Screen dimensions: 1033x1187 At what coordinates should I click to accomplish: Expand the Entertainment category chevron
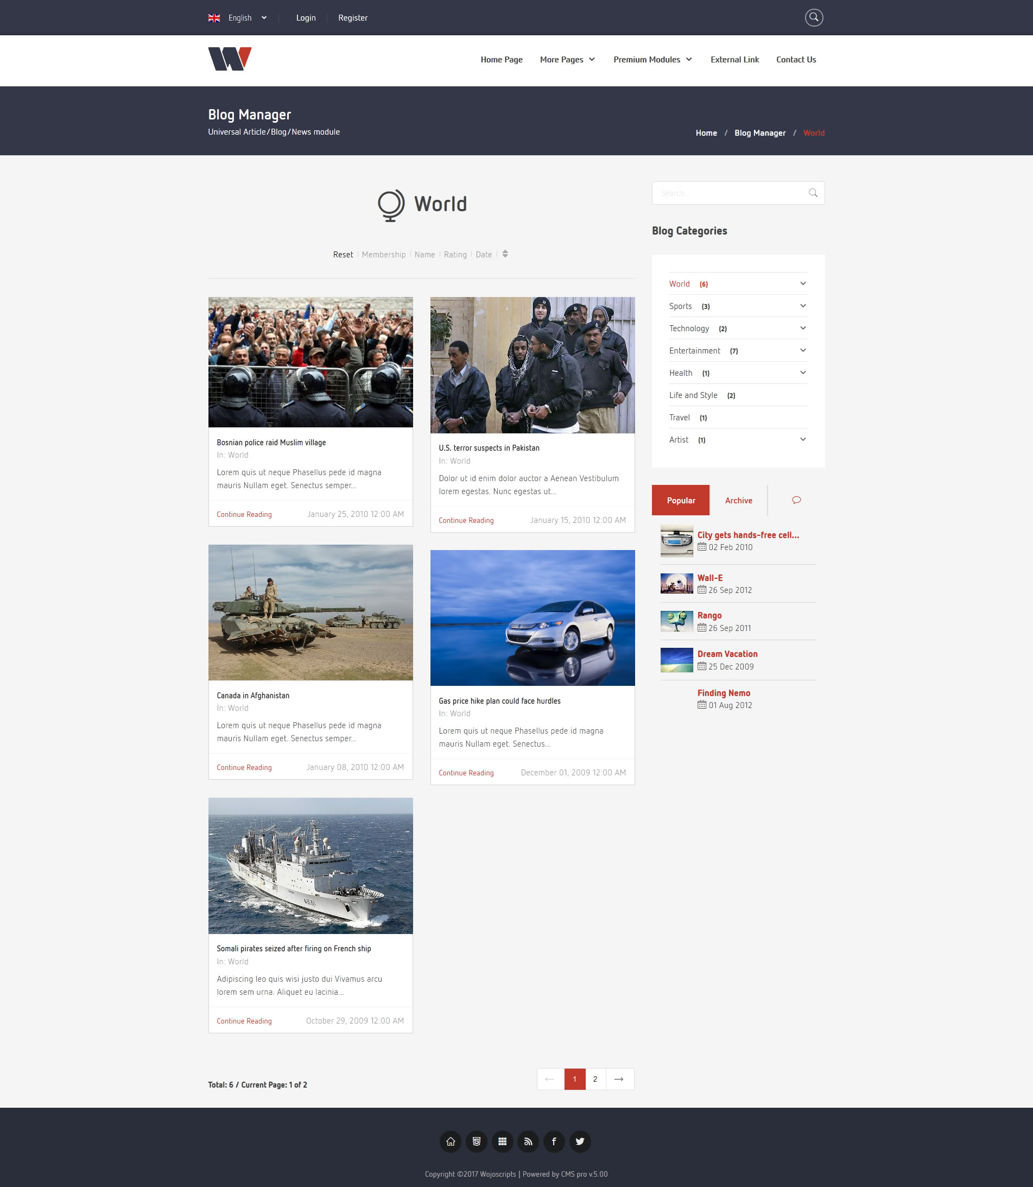[803, 351]
